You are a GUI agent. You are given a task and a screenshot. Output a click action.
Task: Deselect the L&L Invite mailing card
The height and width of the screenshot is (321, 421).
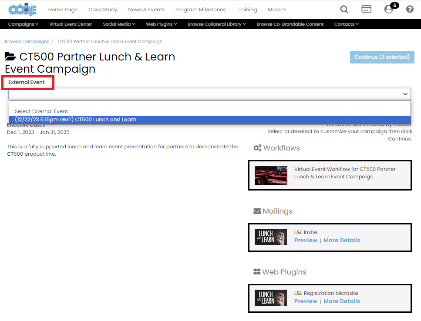[x=330, y=237]
